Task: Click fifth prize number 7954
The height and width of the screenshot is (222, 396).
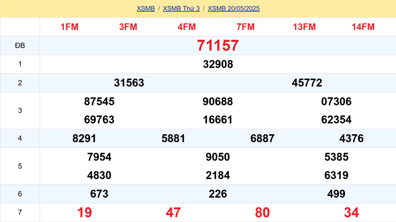Action: pos(99,157)
